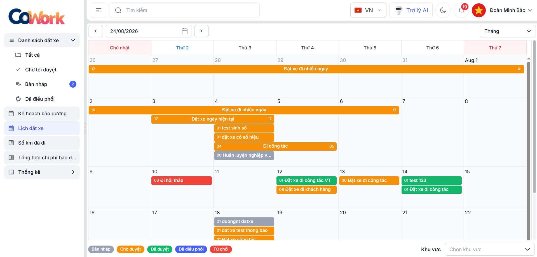Click the CoWork logo

pos(37,16)
